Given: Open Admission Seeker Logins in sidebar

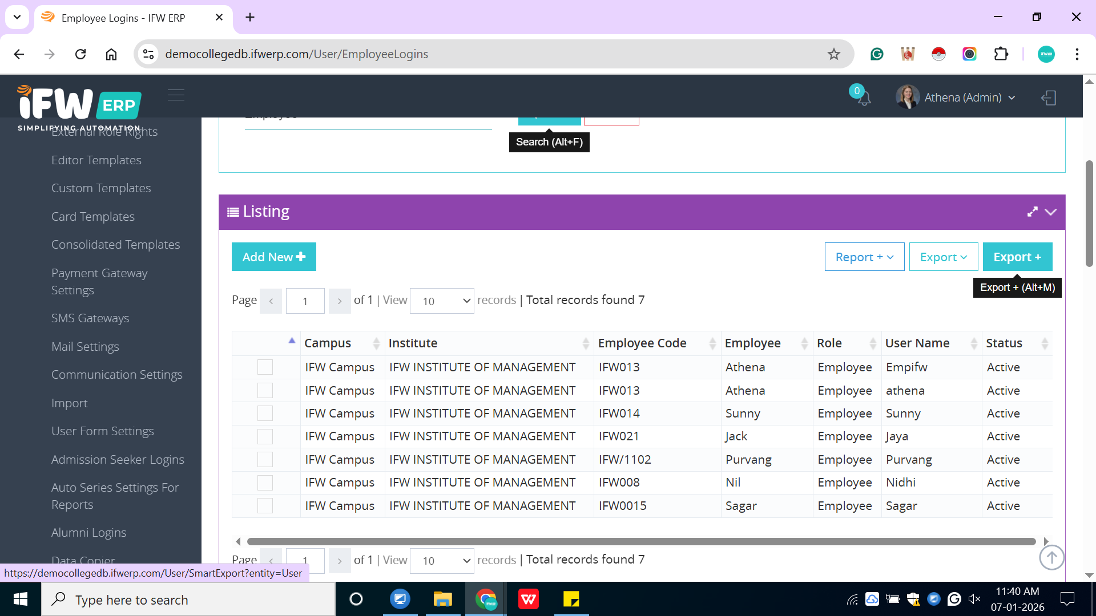Looking at the screenshot, I should tap(118, 460).
